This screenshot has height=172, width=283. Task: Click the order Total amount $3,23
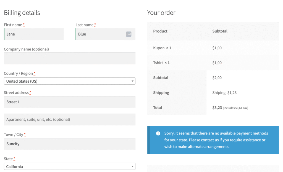(217, 108)
